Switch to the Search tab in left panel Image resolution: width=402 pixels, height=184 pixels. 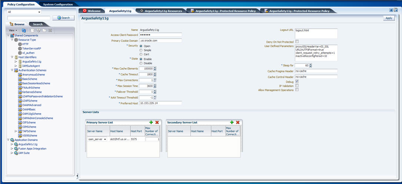[x=38, y=24]
